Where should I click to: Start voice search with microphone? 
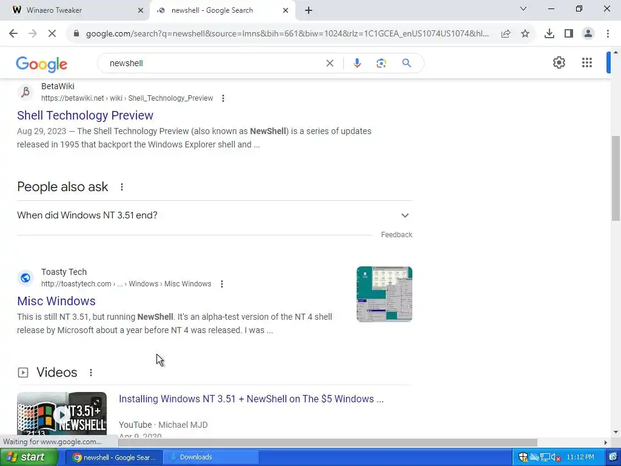click(357, 63)
